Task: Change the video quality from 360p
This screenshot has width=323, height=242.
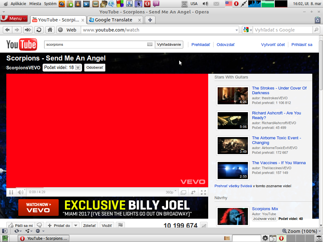Action: (171, 192)
